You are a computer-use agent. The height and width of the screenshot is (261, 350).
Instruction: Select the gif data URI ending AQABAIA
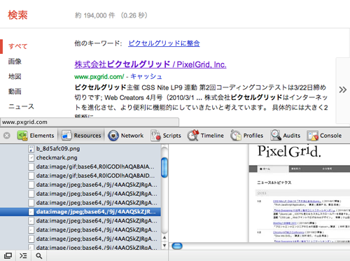click(x=80, y=167)
